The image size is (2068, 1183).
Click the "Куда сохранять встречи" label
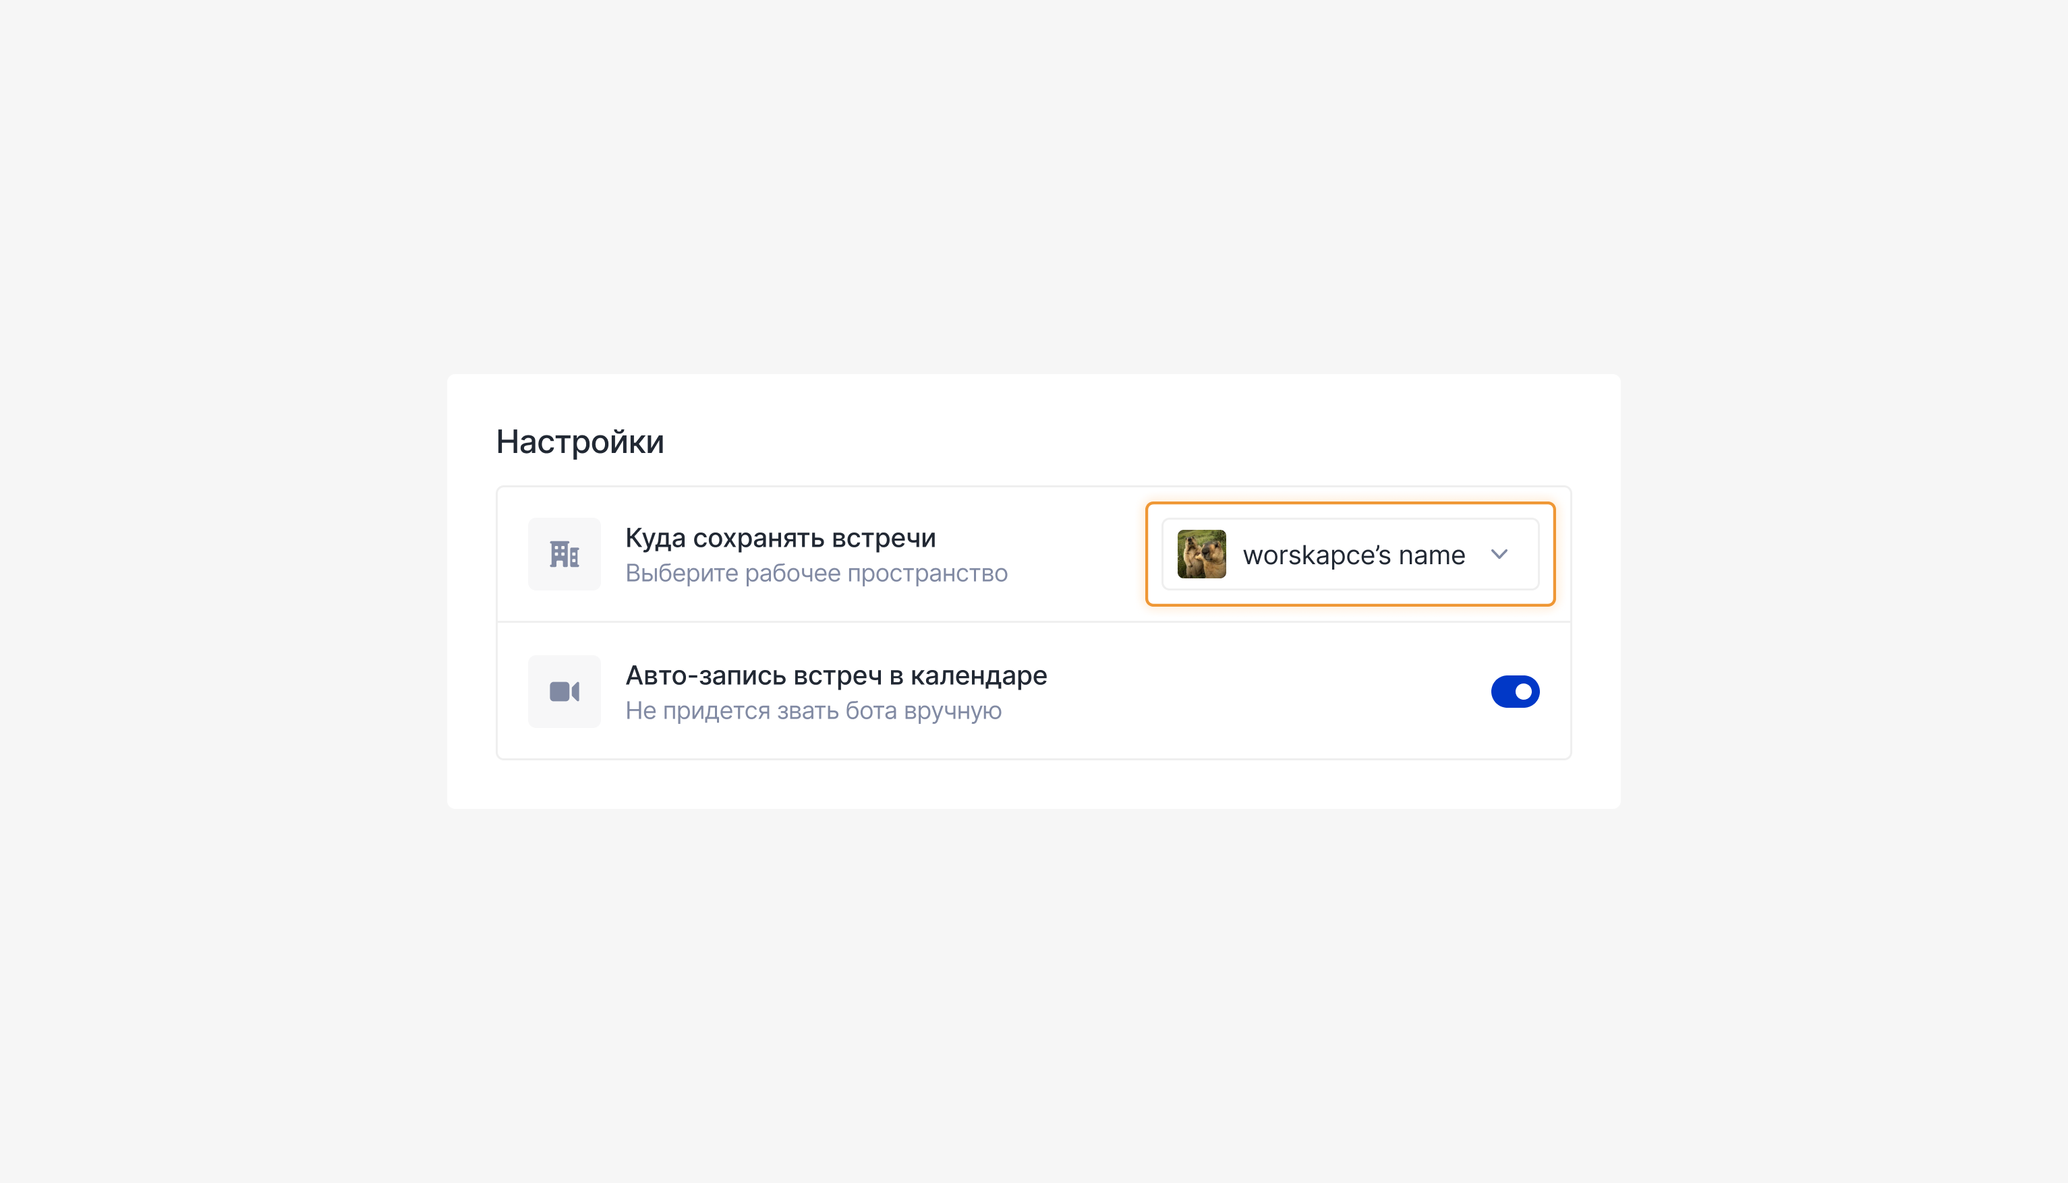(780, 538)
